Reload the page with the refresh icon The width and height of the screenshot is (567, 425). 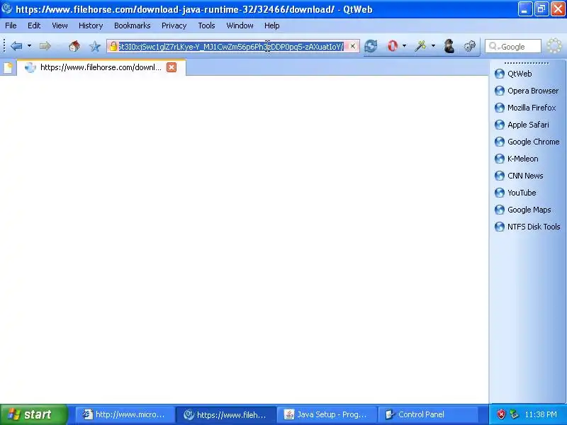pyautogui.click(x=371, y=46)
